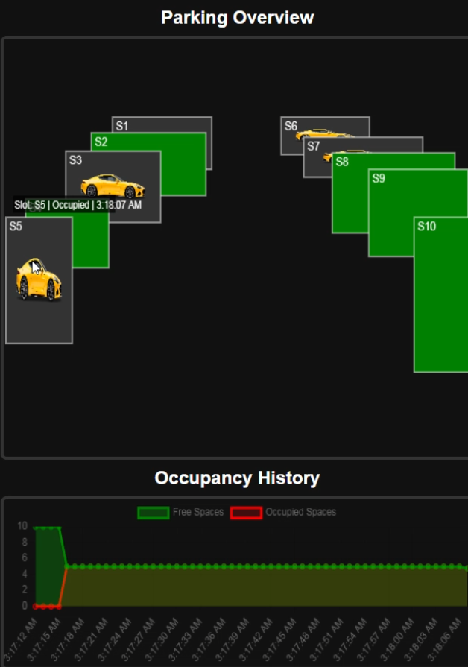Screen dimensions: 468x667
Task: Toggle the Occupied Spaces legend swatch
Action: pyautogui.click(x=246, y=513)
